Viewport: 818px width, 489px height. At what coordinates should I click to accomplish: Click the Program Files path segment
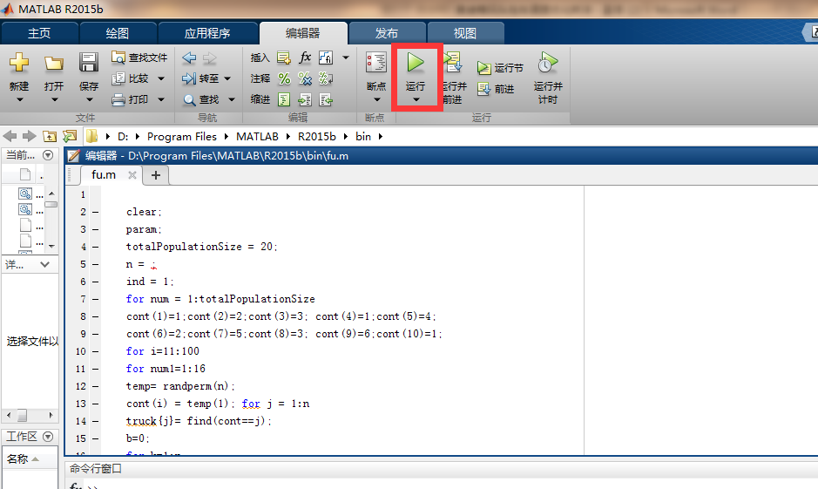point(181,137)
